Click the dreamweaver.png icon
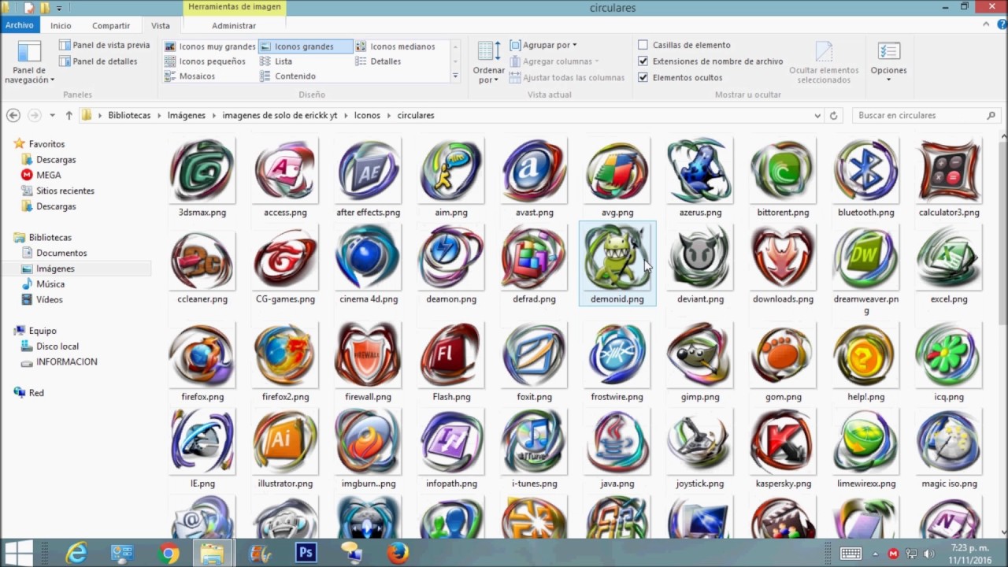 tap(865, 258)
